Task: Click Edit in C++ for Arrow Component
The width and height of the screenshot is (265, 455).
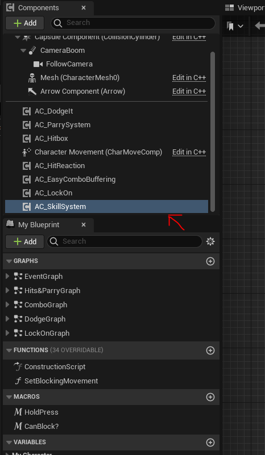Action: tap(189, 91)
